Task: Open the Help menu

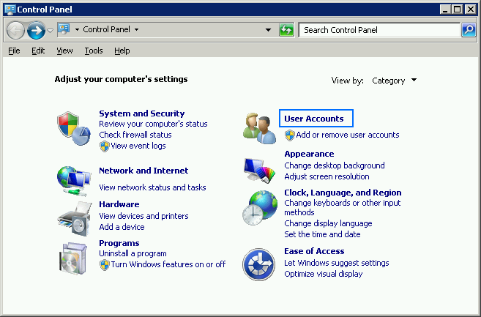Action: (122, 51)
